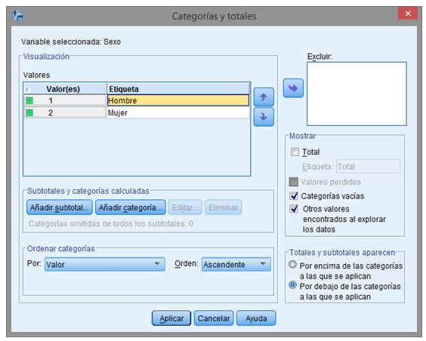Open the Orden Ascendente dropdown
The image size is (426, 341).
[236, 264]
